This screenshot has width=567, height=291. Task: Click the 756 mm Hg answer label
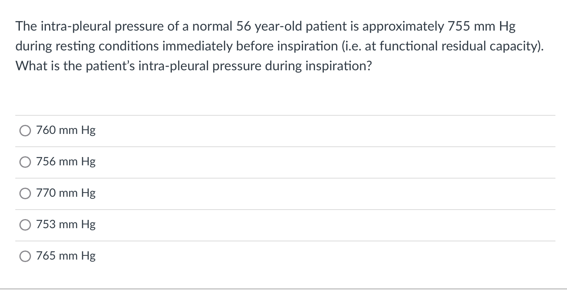coord(65,162)
